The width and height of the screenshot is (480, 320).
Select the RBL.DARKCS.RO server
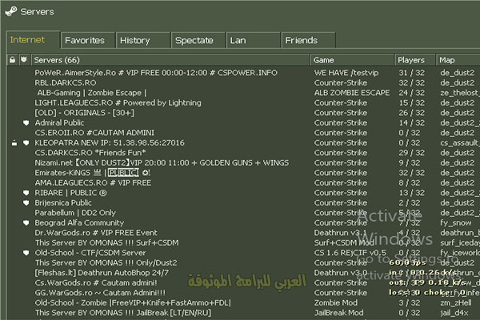click(66, 82)
